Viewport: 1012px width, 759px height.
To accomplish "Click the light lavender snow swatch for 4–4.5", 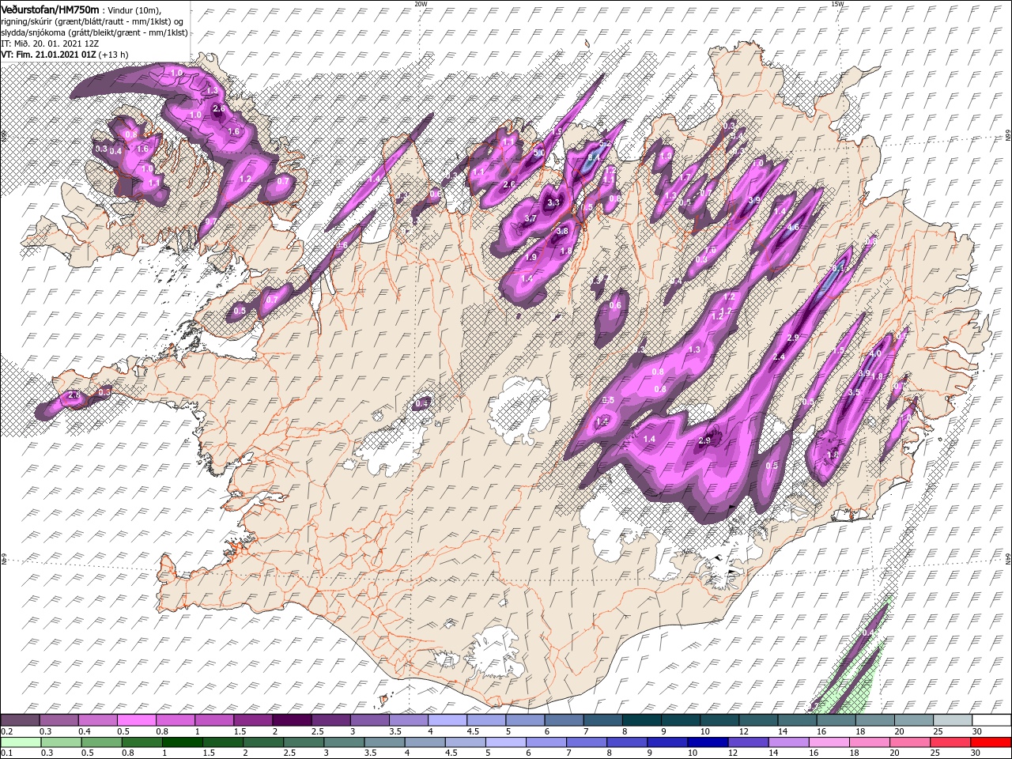I will coord(447,720).
